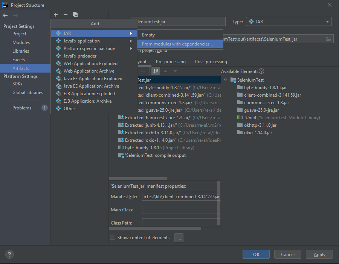Collapse the SeleniumTest available elements node
The width and height of the screenshot is (339, 264).
pyautogui.click(x=226, y=80)
